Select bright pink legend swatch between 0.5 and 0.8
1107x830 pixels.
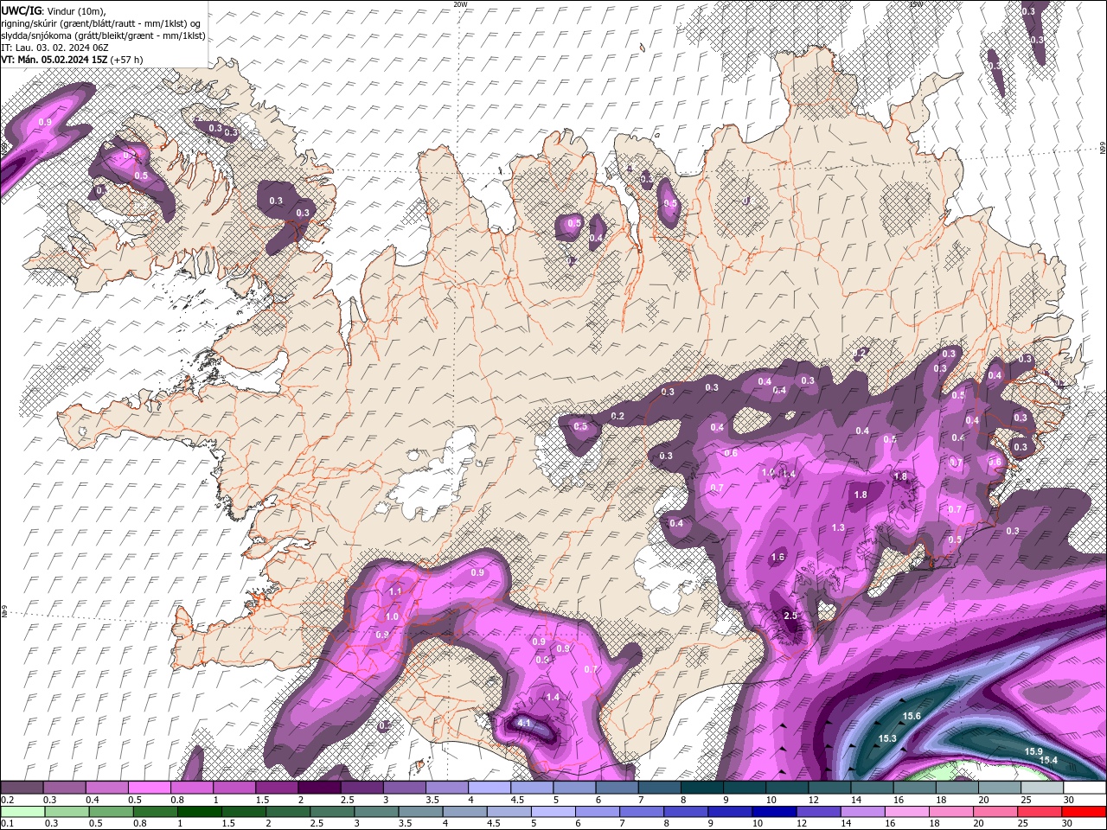149,788
